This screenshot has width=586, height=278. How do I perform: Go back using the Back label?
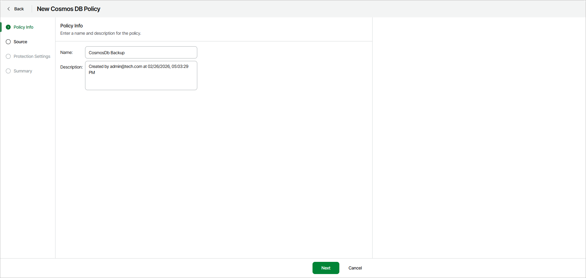(x=19, y=9)
